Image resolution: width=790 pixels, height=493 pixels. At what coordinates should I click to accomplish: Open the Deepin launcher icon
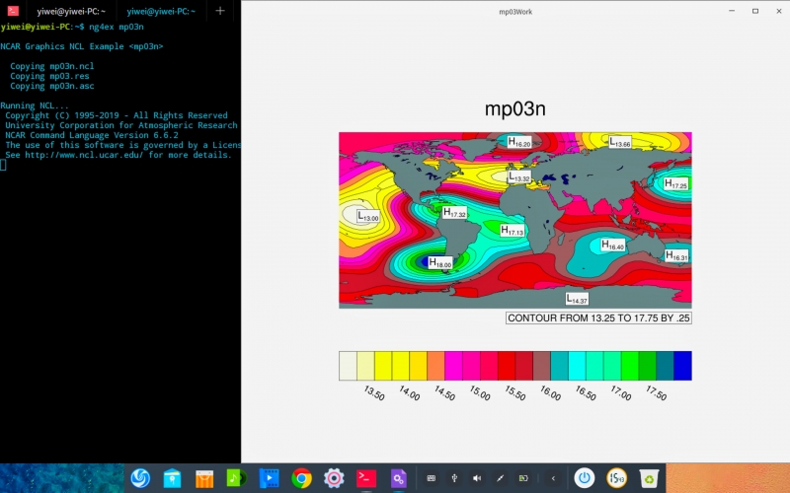140,478
